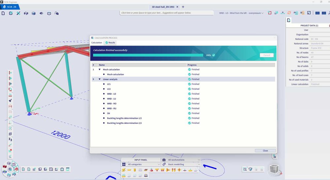Click the Cancel button in calculation dialog

[x=267, y=55]
